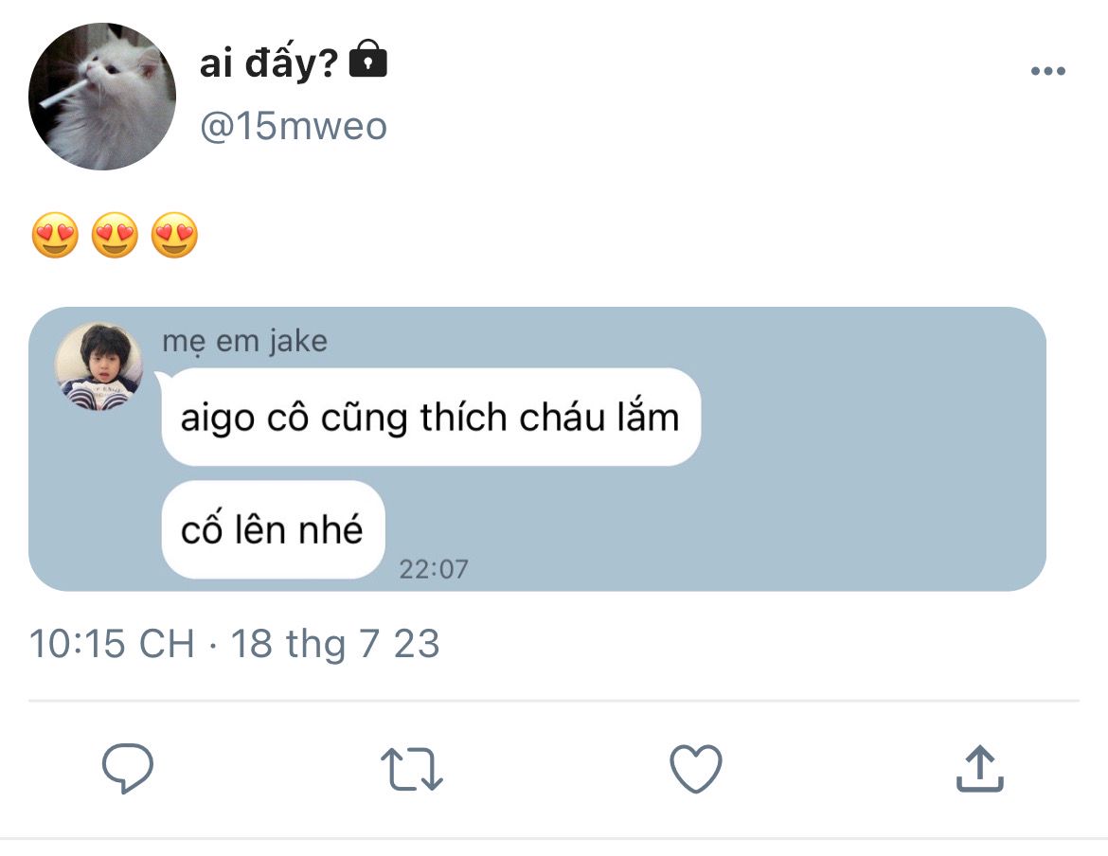Tap the child avatar in chat image
The height and width of the screenshot is (856, 1108).
click(98, 366)
